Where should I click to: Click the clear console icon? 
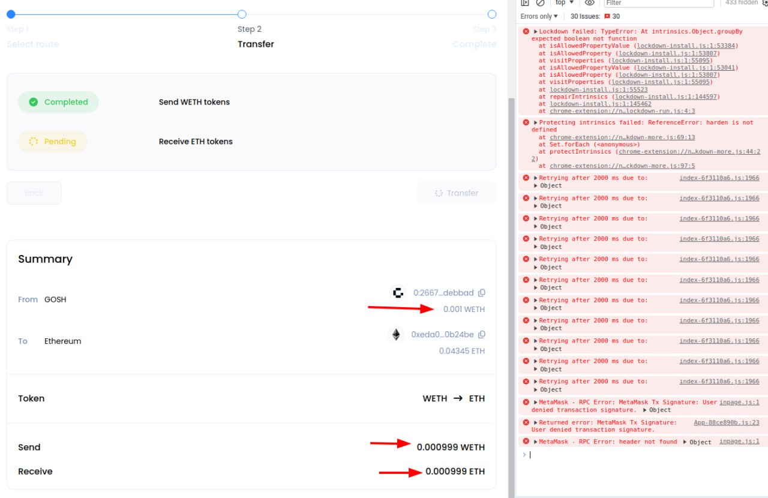pos(540,3)
